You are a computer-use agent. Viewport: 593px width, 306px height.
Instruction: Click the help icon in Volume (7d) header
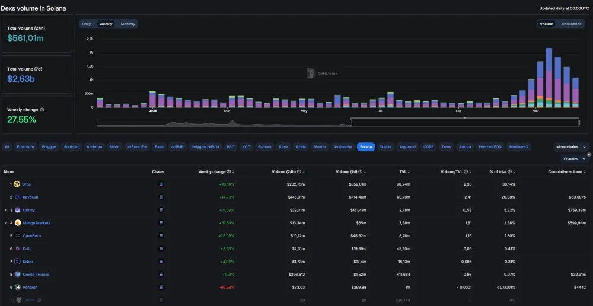[360, 172]
